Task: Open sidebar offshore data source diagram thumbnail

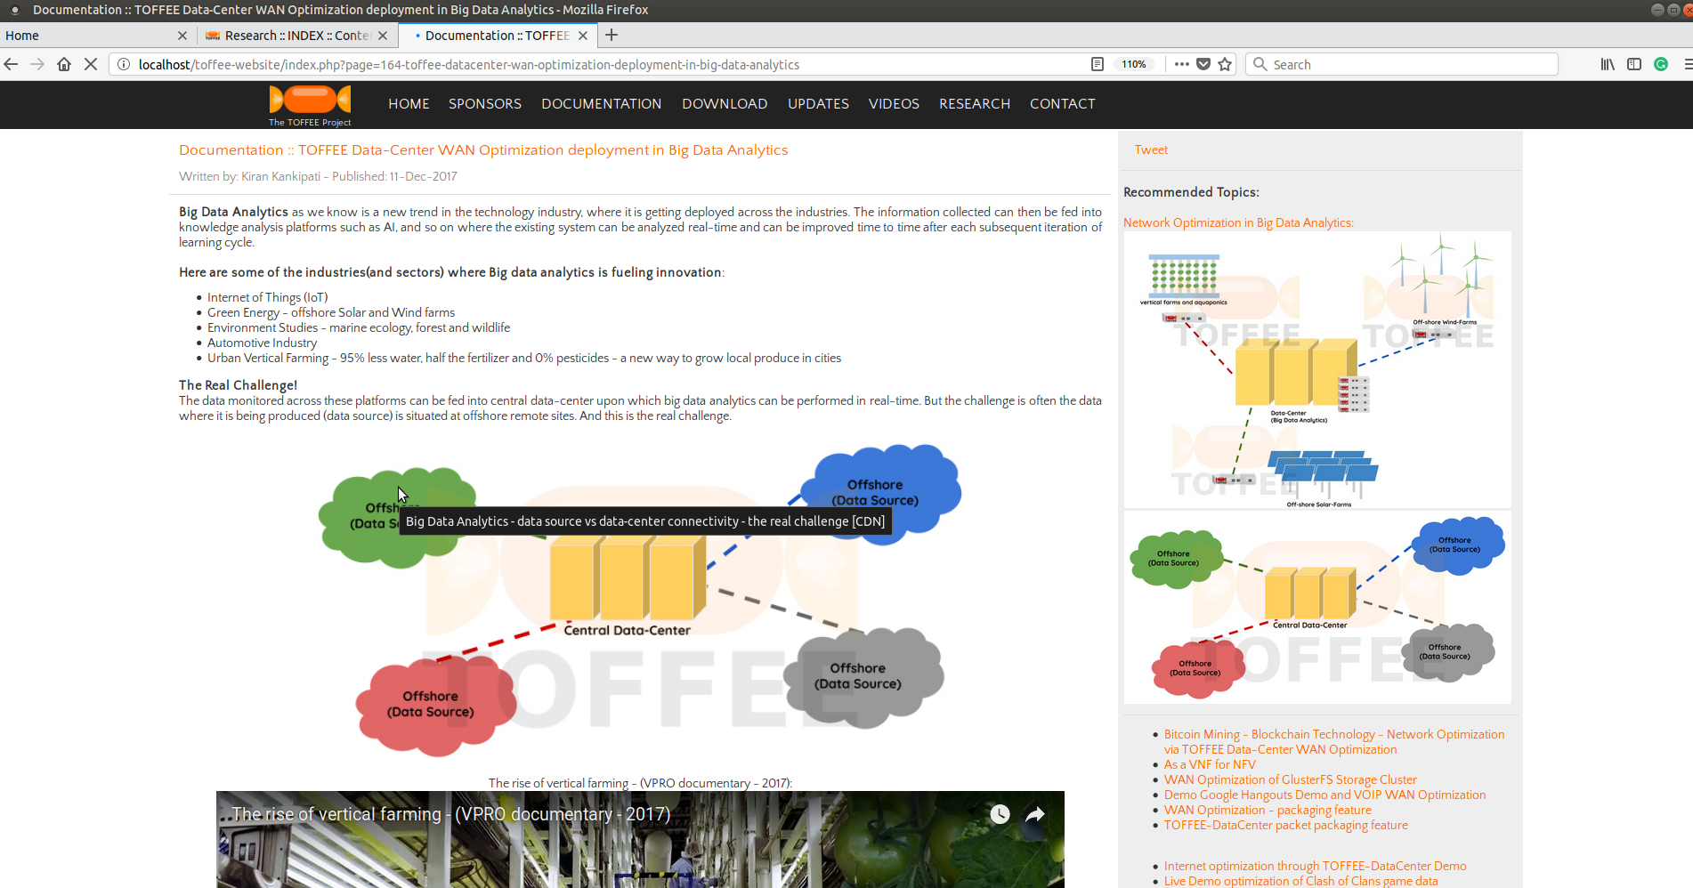Action: tap(1317, 607)
